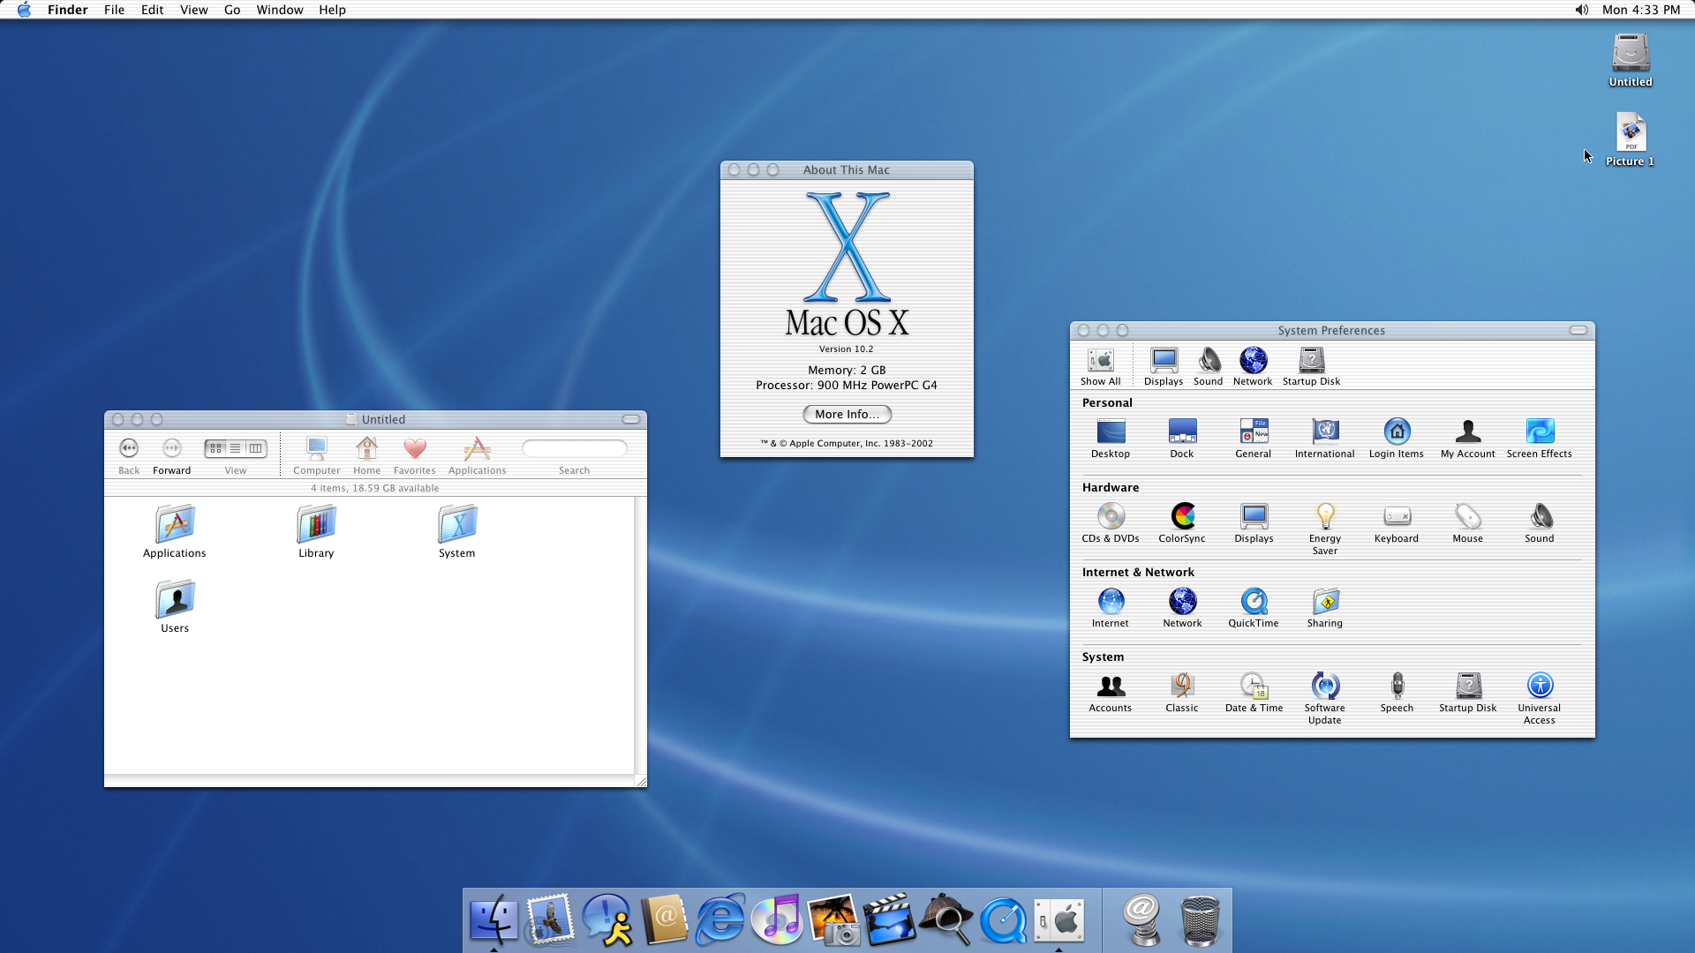
Task: Switch Finder to column view
Action: coord(256,448)
